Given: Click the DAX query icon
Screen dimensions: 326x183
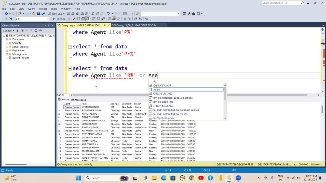Looking at the screenshot, I should point(87,14).
